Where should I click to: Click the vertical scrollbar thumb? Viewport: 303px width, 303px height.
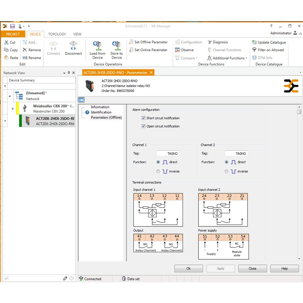pos(299,112)
